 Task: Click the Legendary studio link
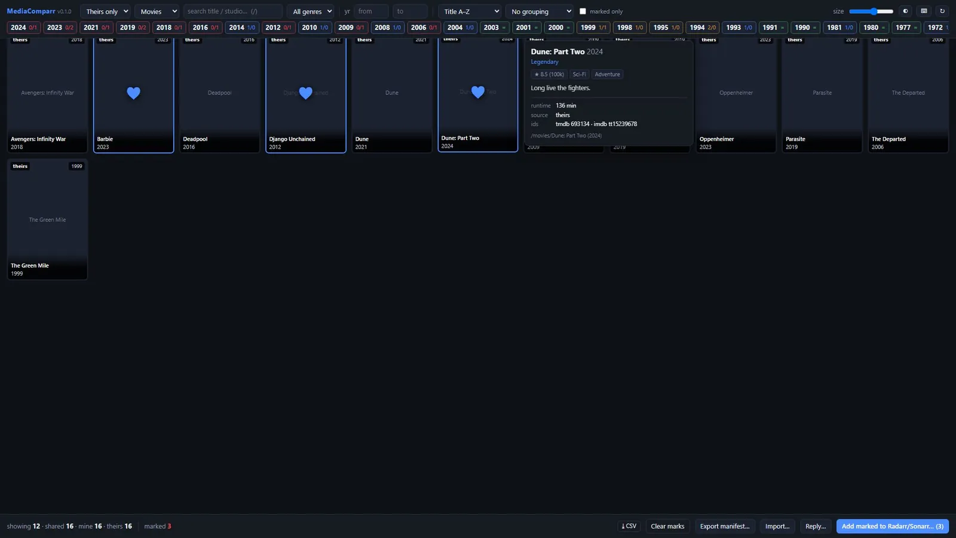(x=544, y=62)
